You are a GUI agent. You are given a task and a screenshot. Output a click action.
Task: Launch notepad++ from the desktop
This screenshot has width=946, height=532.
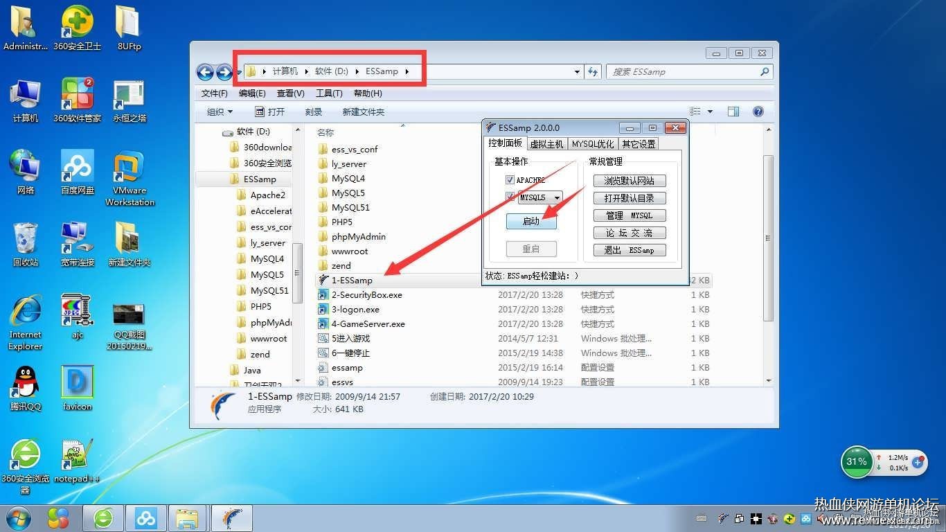[77, 461]
